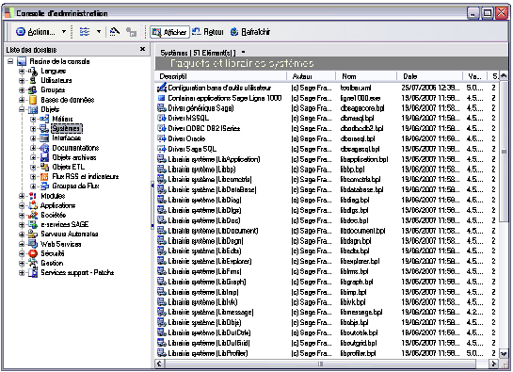Screen dimensions: 513x372
Task: Select the Sociétés icon in tree
Action: [x=33, y=215]
